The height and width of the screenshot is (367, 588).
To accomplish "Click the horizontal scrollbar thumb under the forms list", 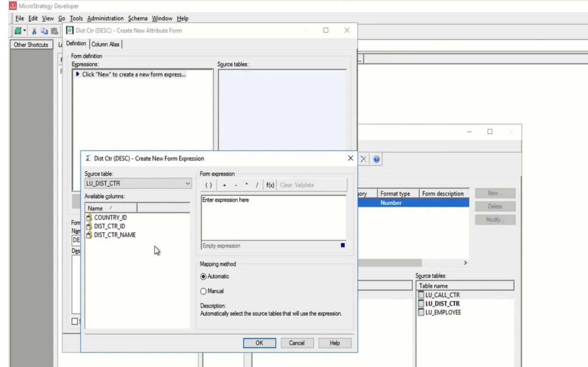I will point(390,263).
